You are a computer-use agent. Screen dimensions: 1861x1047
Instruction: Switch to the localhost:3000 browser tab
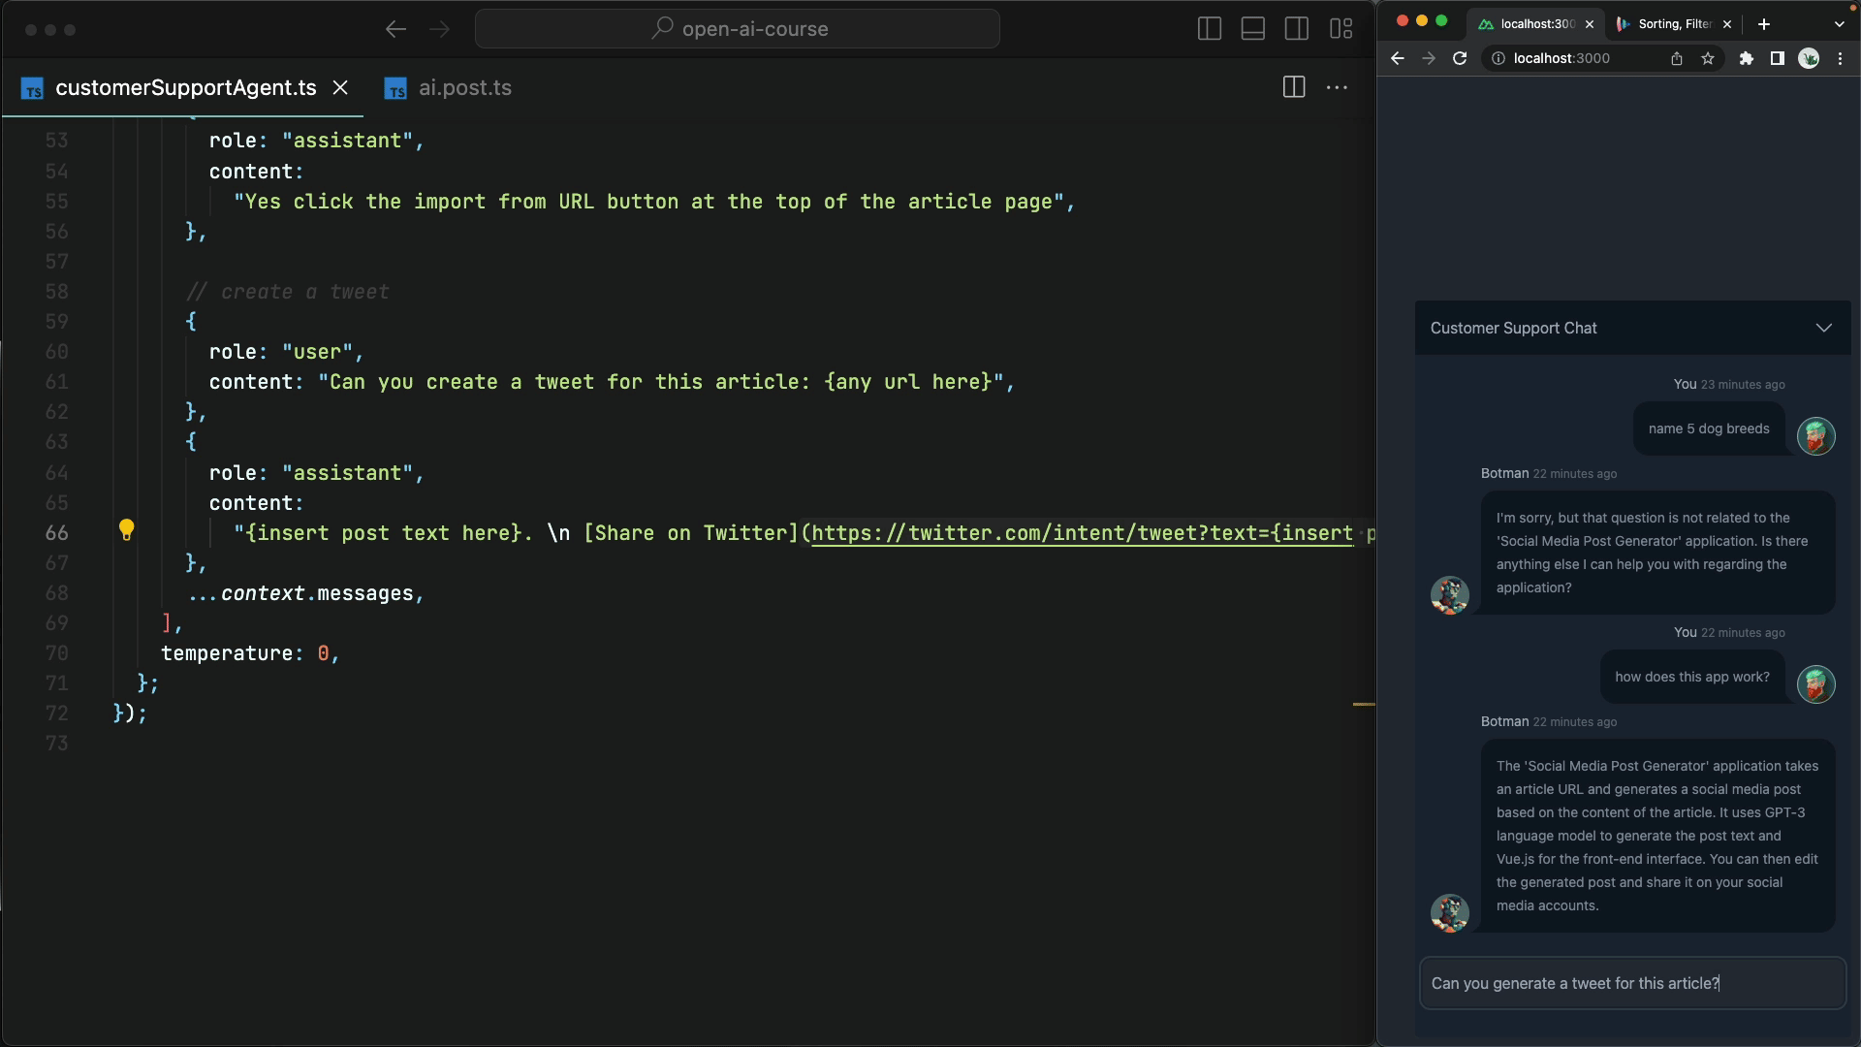click(x=1536, y=24)
